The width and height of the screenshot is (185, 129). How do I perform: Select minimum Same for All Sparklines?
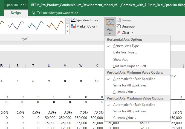coord(137,85)
